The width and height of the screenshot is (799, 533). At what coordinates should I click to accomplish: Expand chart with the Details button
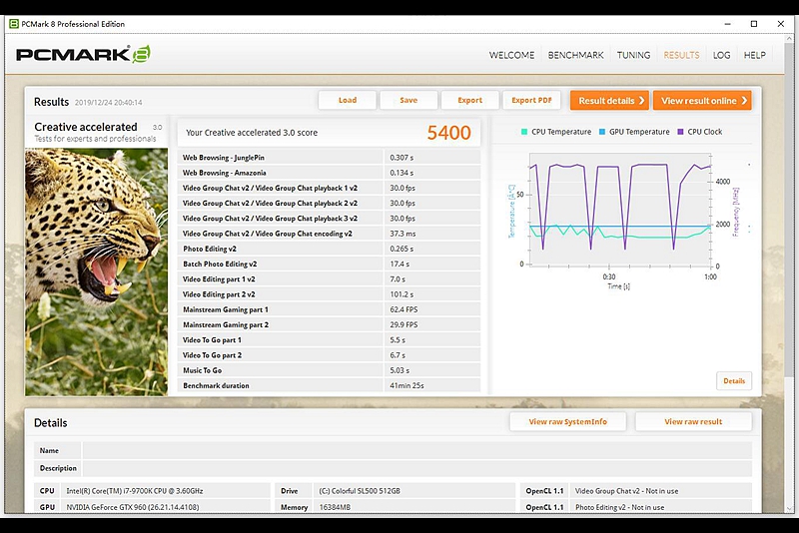tap(734, 381)
